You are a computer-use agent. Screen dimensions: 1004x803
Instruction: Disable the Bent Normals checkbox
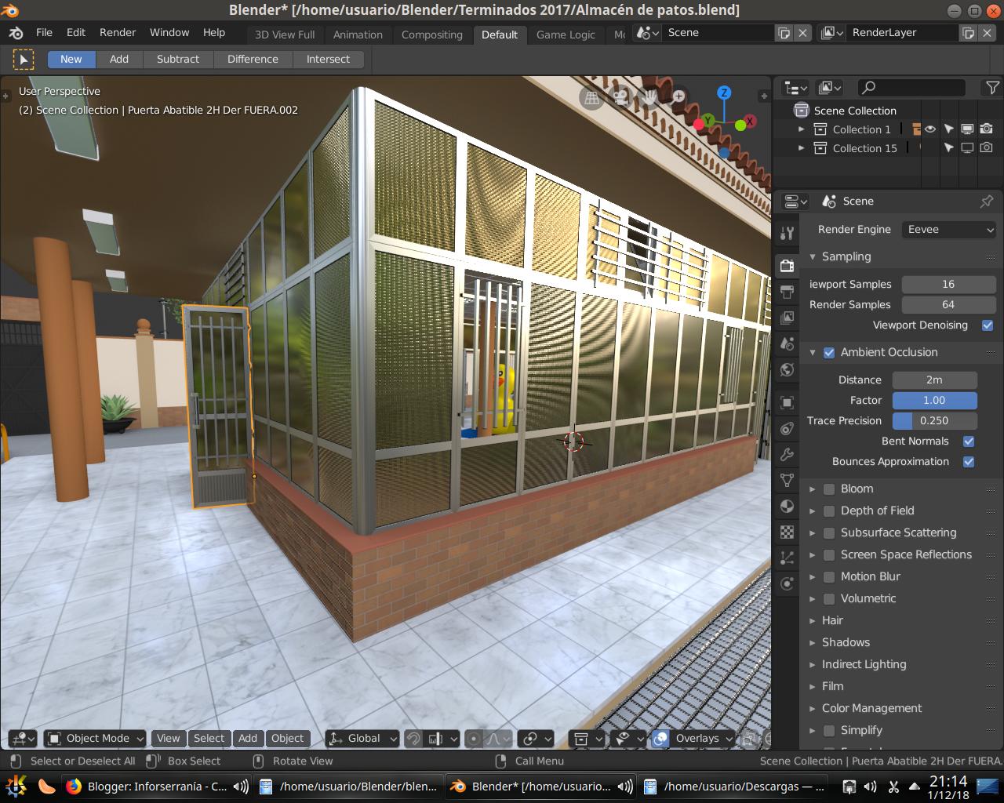(967, 441)
